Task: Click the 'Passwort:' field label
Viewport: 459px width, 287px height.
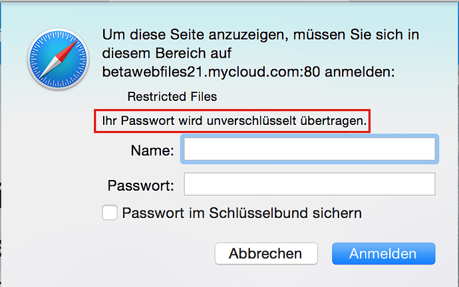Action: point(140,185)
